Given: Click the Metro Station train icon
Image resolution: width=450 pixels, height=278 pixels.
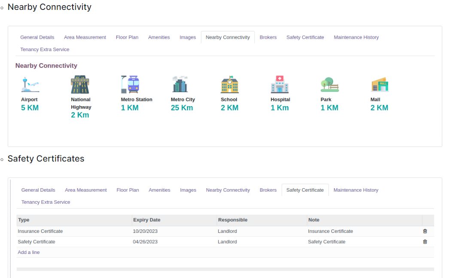Looking at the screenshot, I should pos(130,85).
